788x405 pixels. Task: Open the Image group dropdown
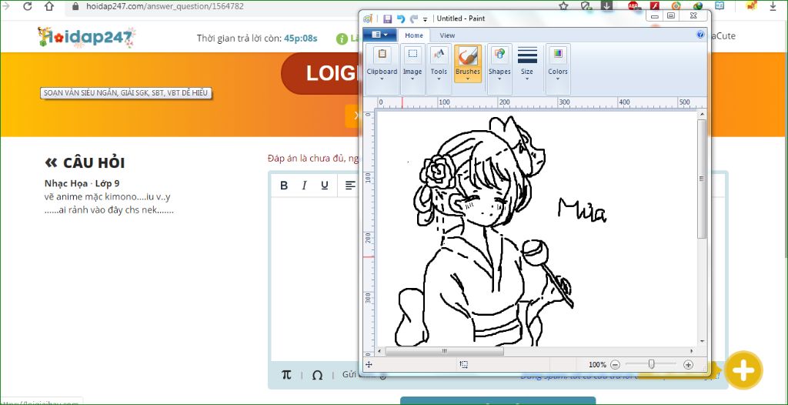coord(412,69)
